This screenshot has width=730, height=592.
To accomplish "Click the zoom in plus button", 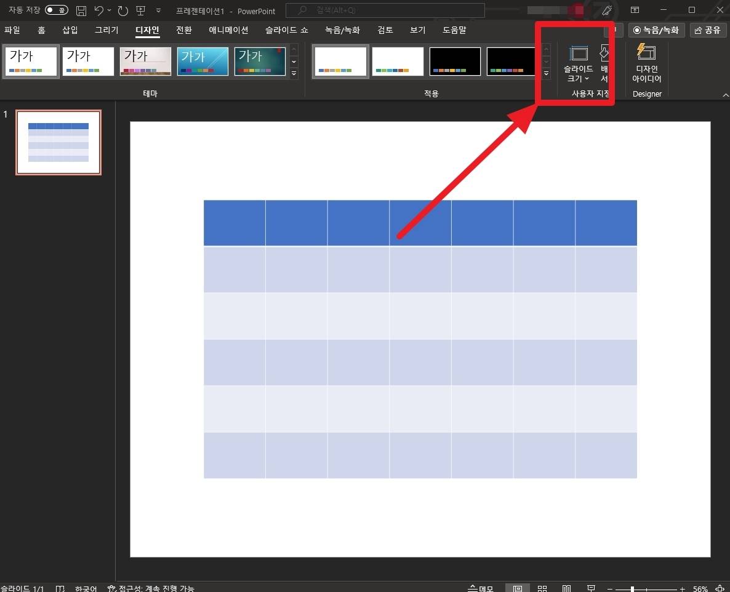I will click(682, 589).
